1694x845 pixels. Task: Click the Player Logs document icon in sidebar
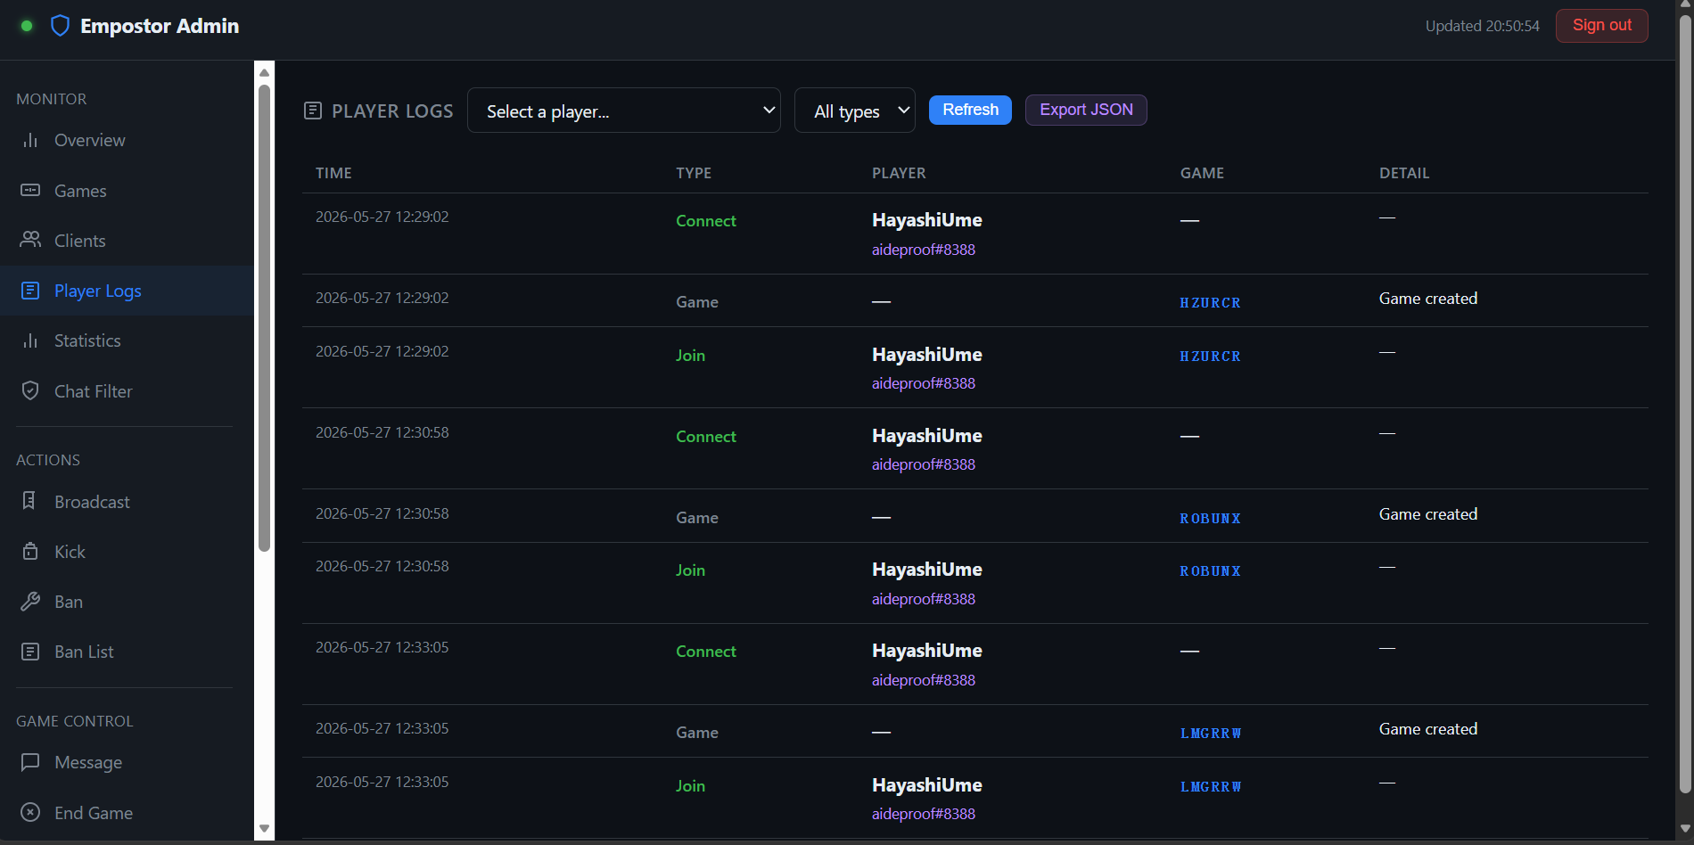tap(30, 291)
